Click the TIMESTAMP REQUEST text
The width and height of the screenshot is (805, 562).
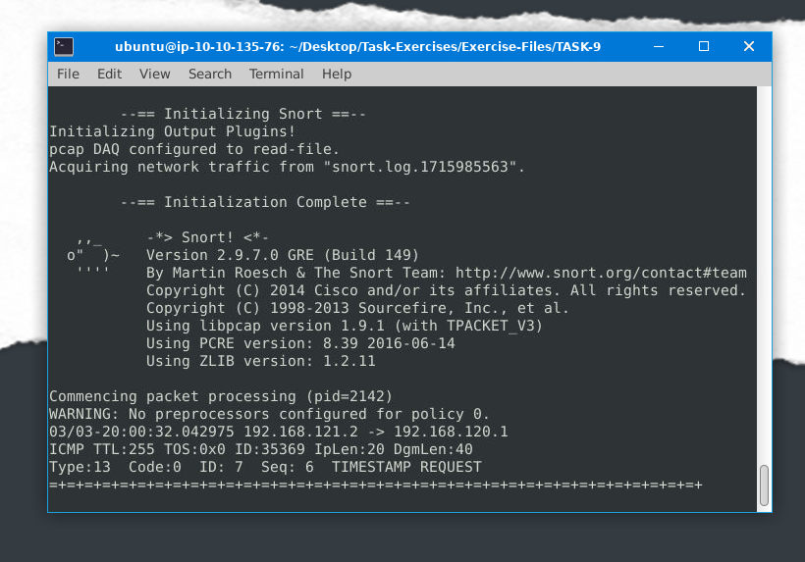406,467
